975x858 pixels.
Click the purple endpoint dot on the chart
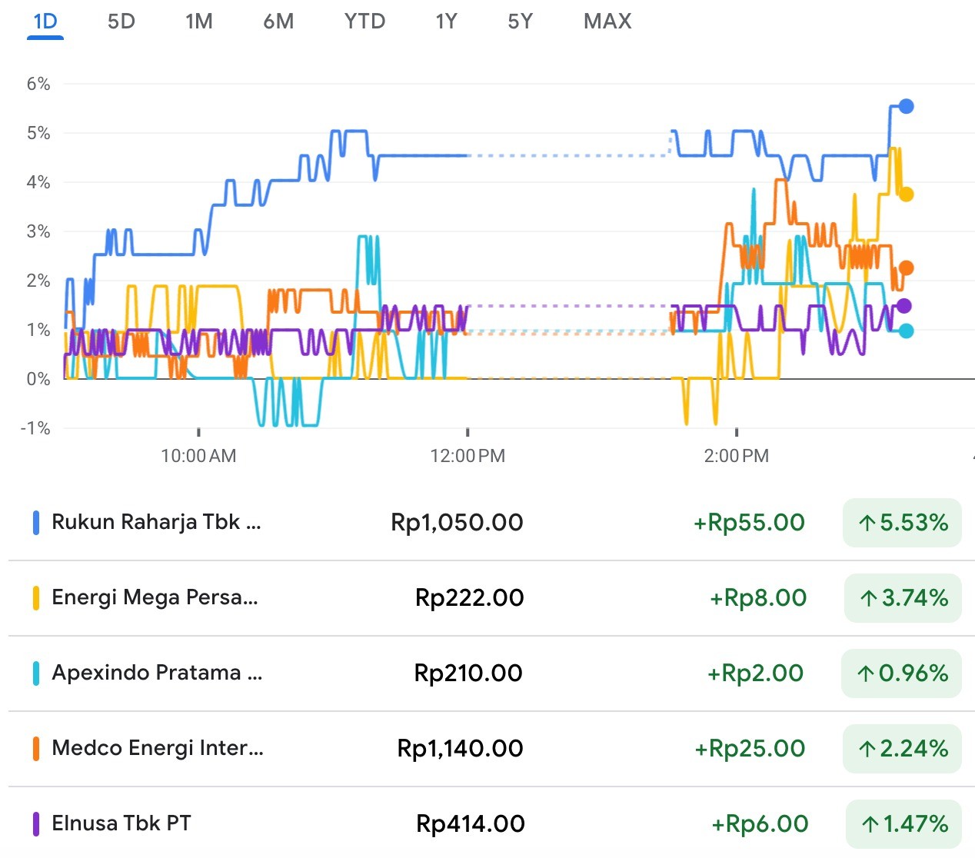pos(904,306)
